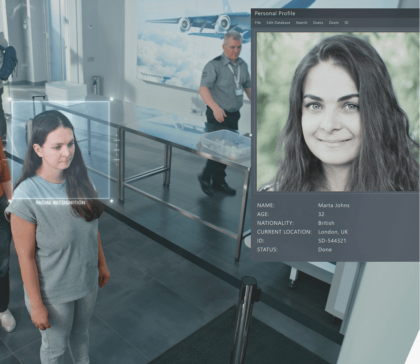Open the Edit Database menu
This screenshot has width=420, height=364.
pyautogui.click(x=278, y=23)
